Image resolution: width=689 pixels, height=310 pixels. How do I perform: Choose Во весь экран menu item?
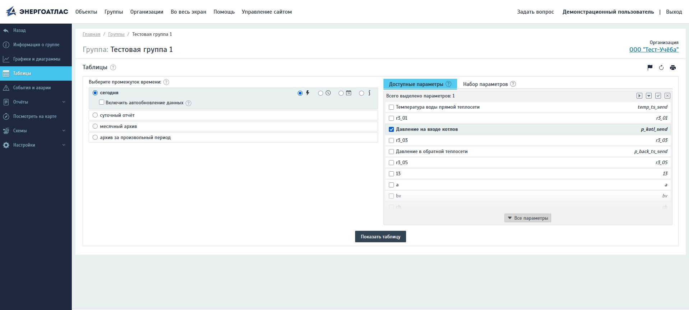point(188,12)
